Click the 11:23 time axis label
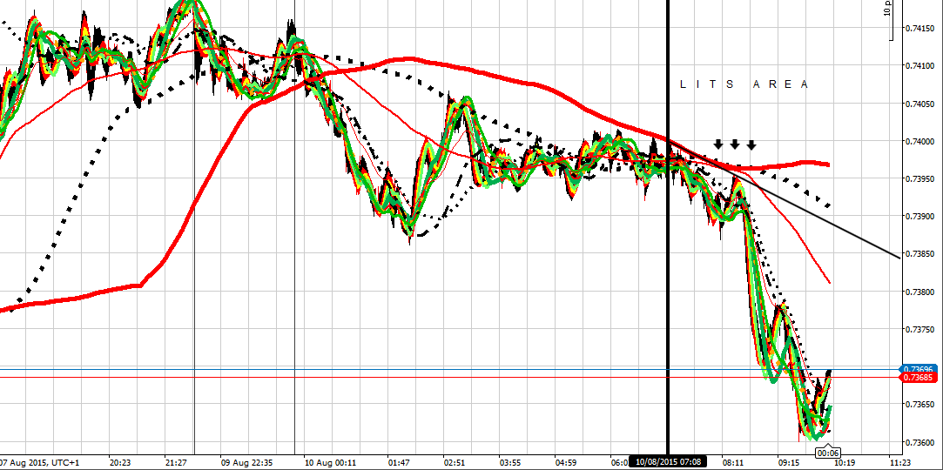The width and height of the screenshot is (943, 470). coord(899,463)
